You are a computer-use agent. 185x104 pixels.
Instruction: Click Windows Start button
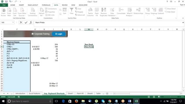click(x=3, y=101)
